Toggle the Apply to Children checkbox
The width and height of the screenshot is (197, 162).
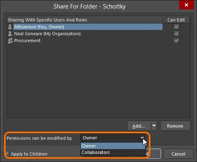7,154
